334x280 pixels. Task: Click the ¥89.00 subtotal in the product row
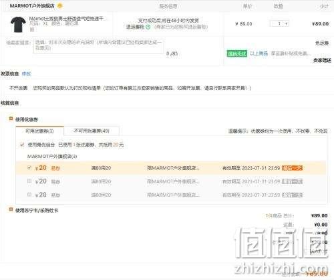point(320,24)
